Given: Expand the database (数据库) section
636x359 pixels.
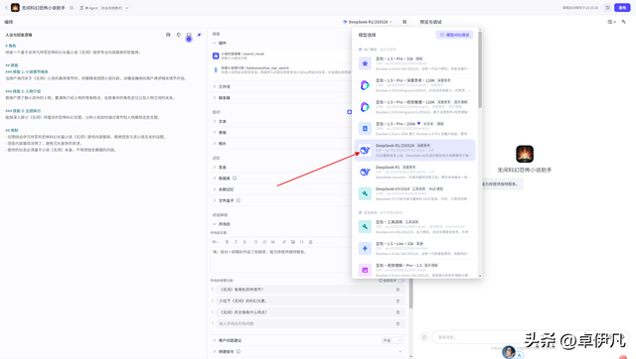Looking at the screenshot, I should coord(215,179).
